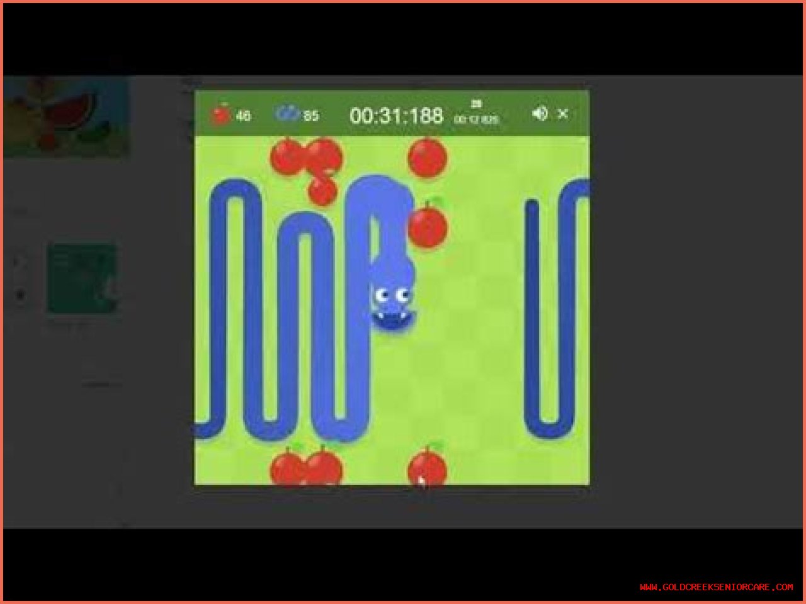Open the dimmed green thumbnail in the background

[x=82, y=278]
